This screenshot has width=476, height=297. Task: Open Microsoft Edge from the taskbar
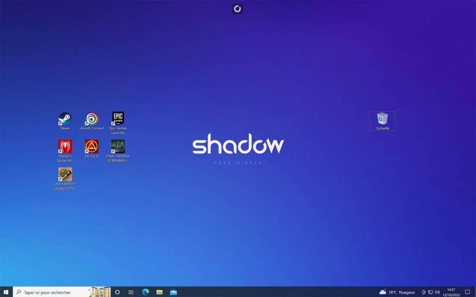145,292
